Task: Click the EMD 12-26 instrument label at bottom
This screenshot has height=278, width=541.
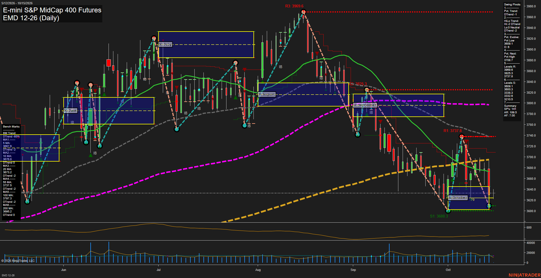Action: coord(8,275)
